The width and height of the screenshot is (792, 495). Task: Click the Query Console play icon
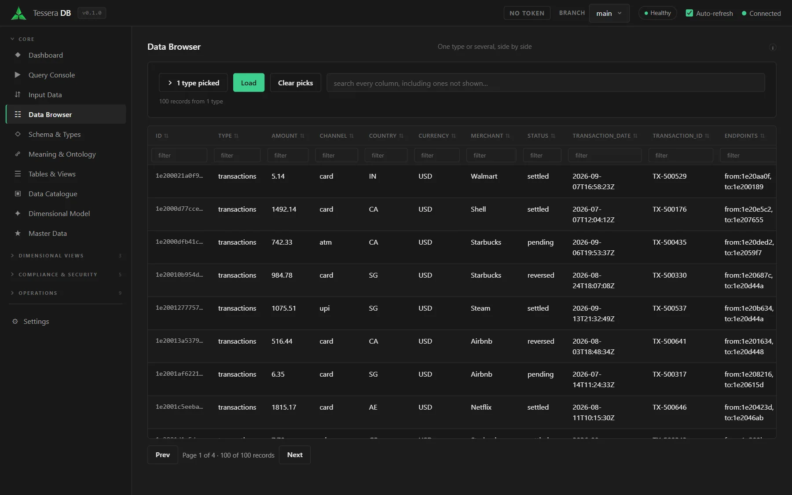pos(18,75)
